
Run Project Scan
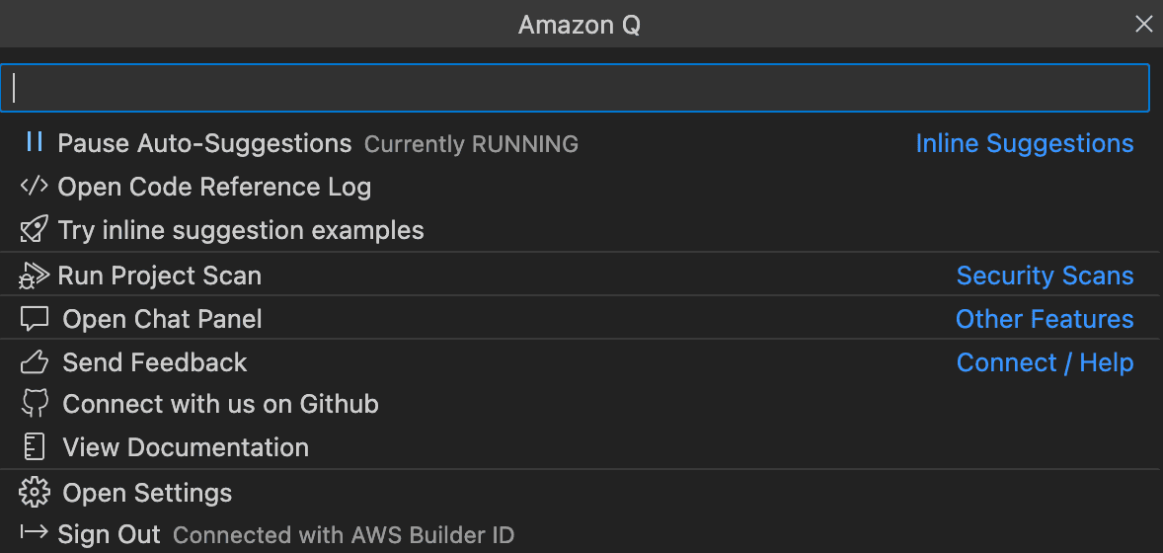160,276
